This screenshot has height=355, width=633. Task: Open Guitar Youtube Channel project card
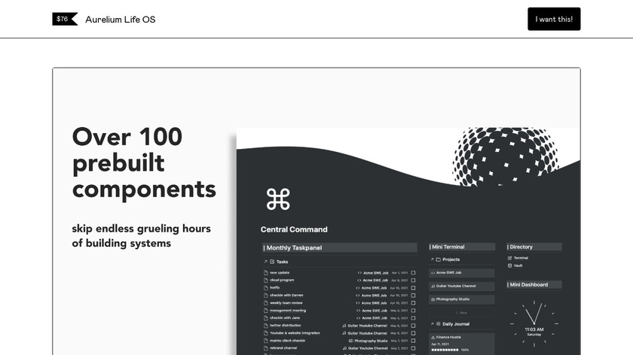tap(462, 286)
